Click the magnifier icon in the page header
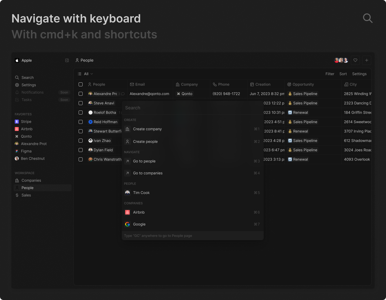The width and height of the screenshot is (386, 300). pyautogui.click(x=368, y=18)
